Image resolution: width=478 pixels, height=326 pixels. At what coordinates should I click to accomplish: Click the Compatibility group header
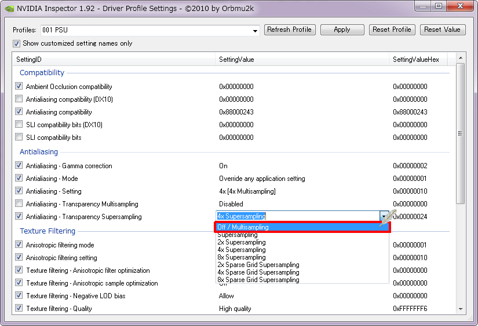[42, 73]
